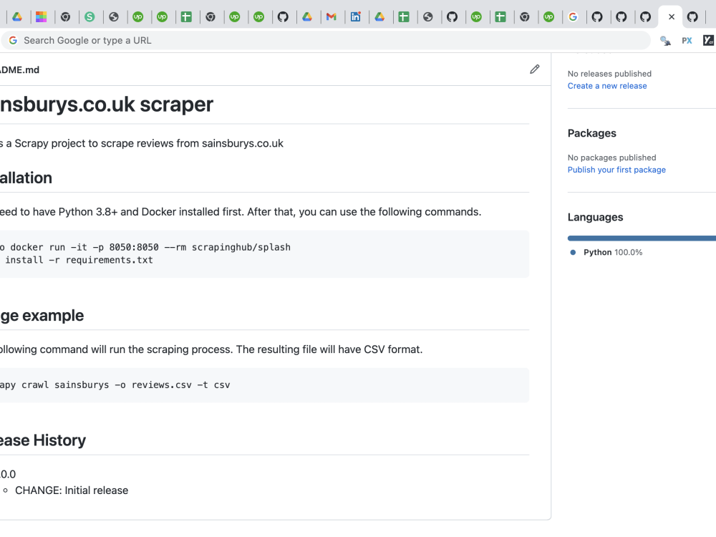Click the Packages sidebar heading
716x537 pixels.
click(x=592, y=133)
